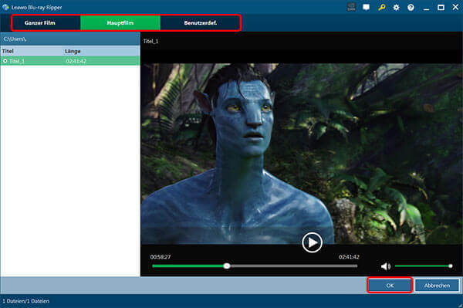Image resolution: width=463 pixels, height=308 pixels.
Task: Click the playback progress slider handle
Action: tap(227, 266)
